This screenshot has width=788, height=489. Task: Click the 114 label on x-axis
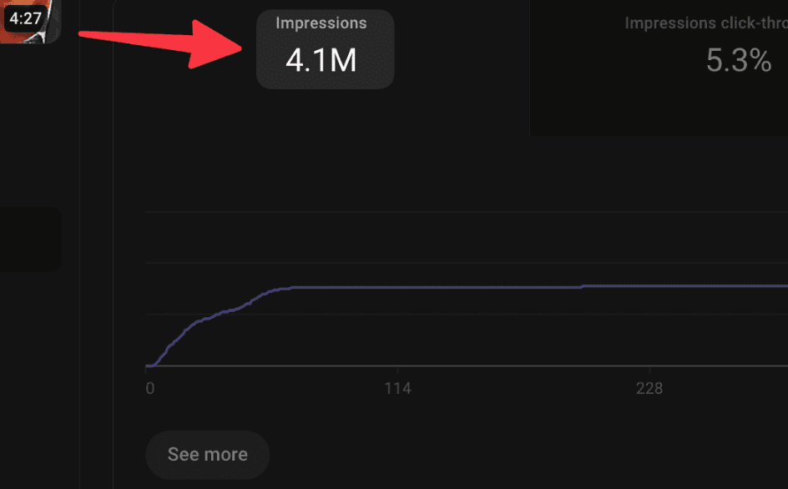pos(397,389)
